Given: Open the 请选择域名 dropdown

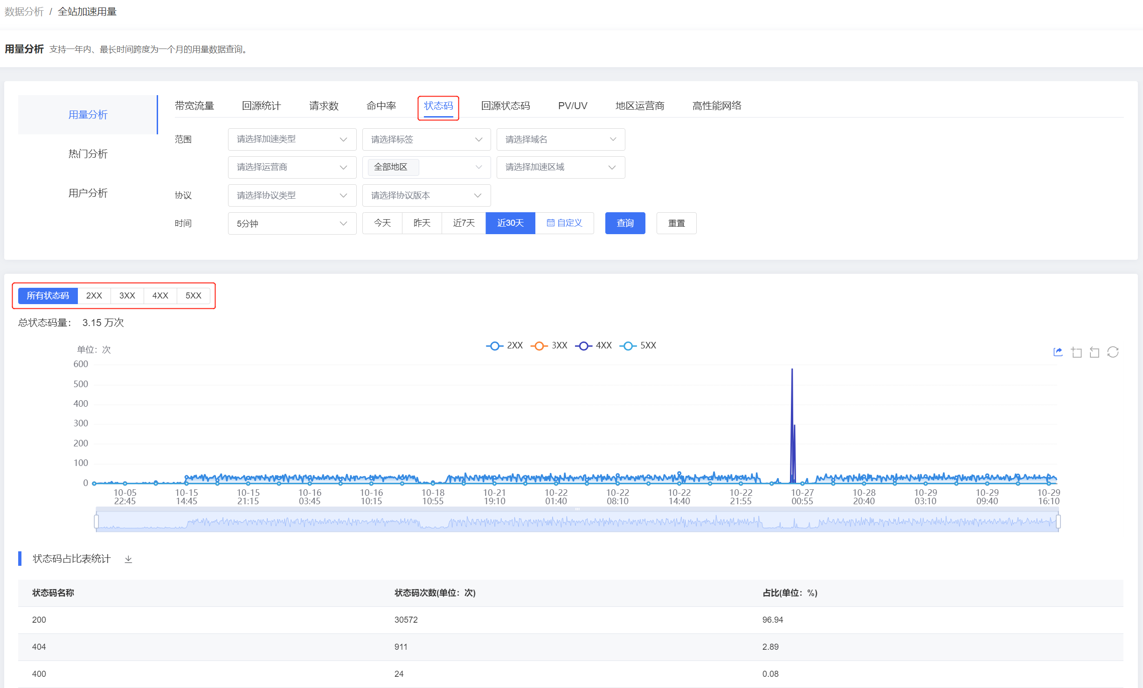Looking at the screenshot, I should point(561,139).
